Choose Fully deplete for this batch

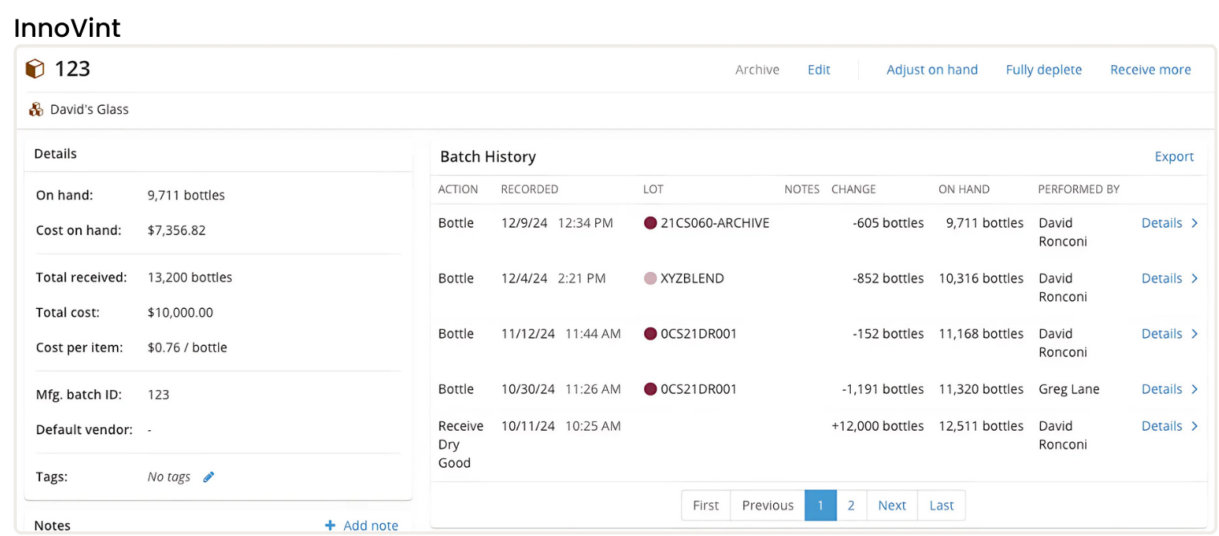point(1043,70)
